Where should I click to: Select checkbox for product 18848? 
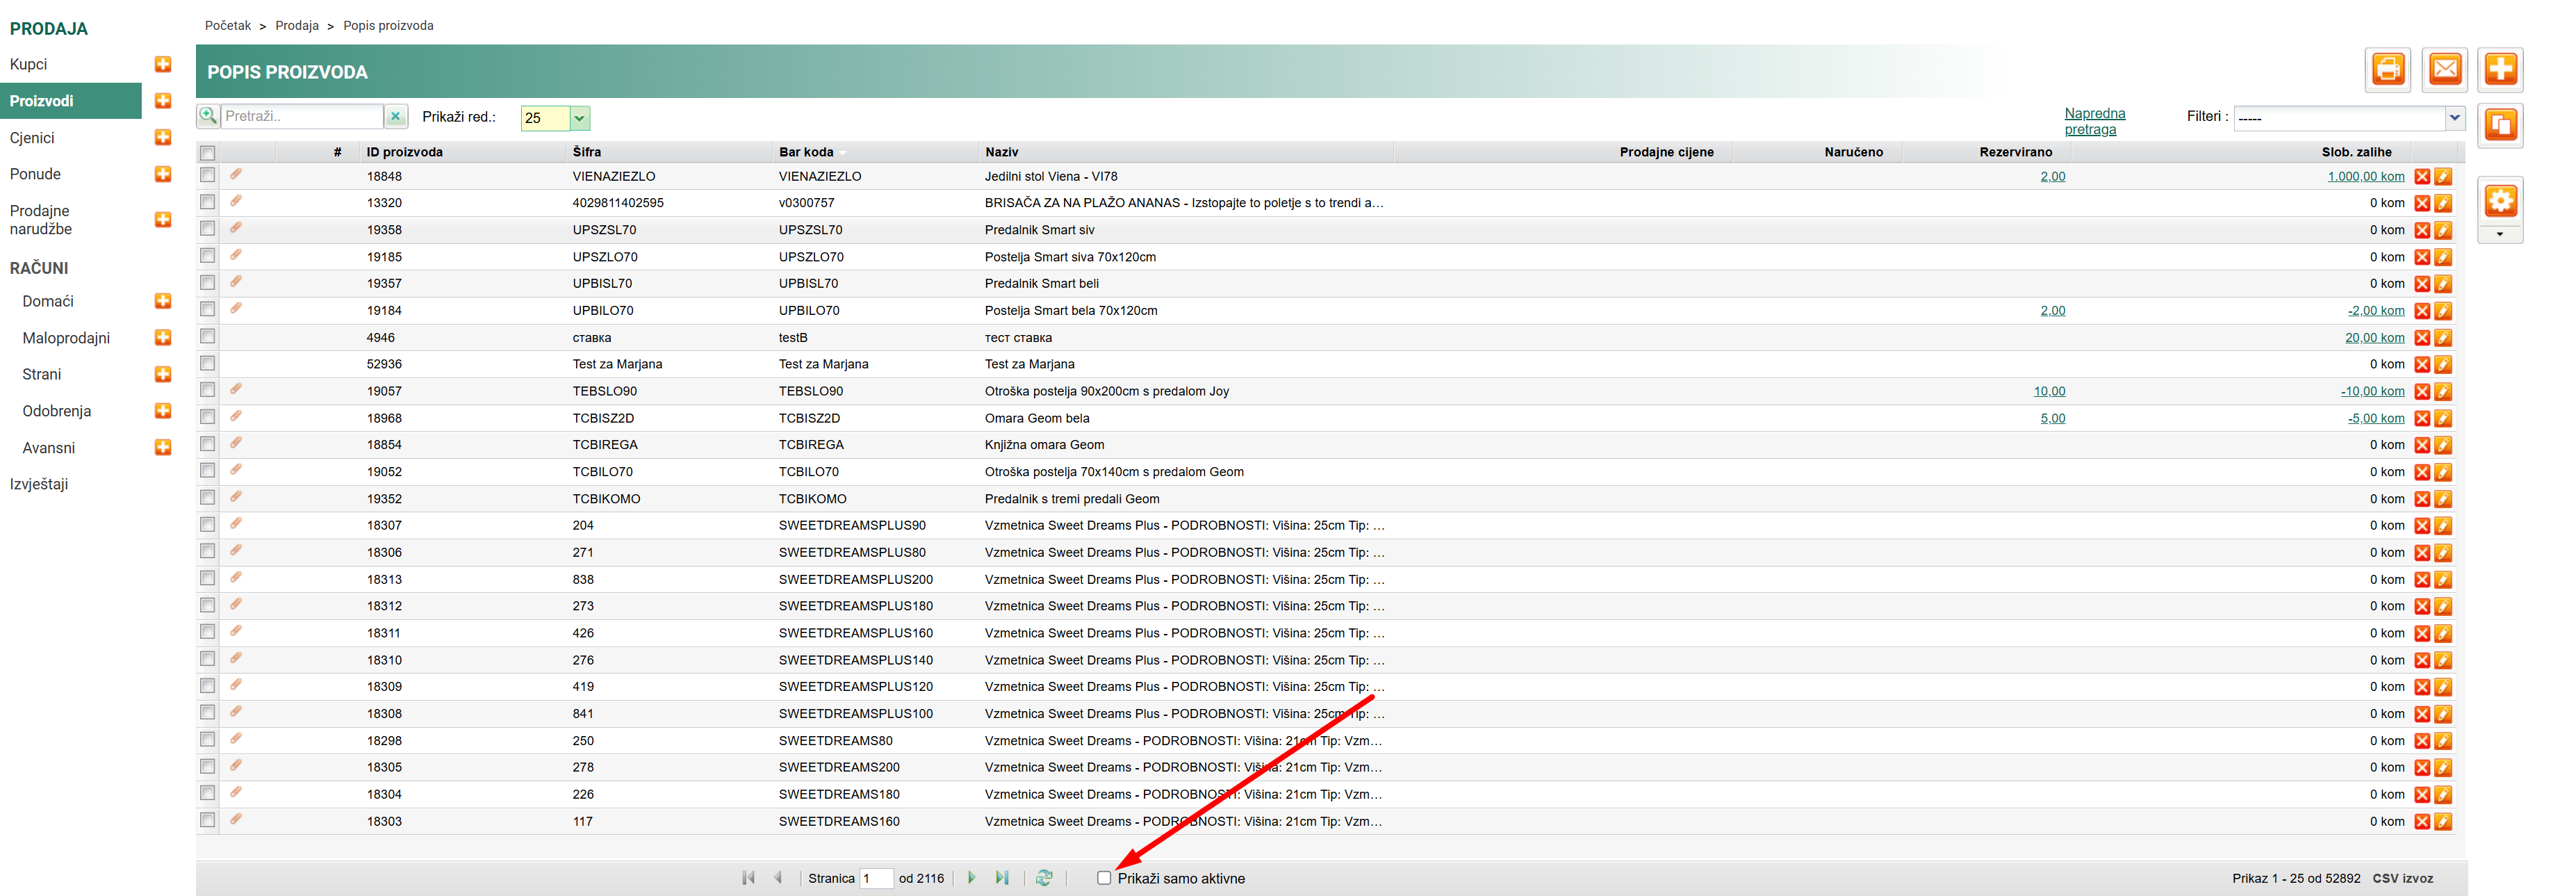point(208,176)
